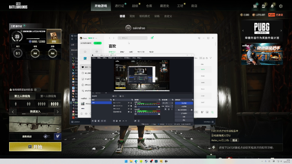Toggle visibility of last OBS source
This screenshot has height=164, width=292.
pos(128,112)
